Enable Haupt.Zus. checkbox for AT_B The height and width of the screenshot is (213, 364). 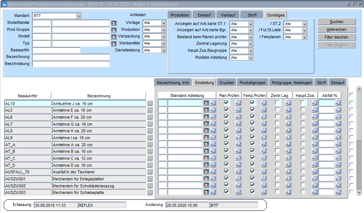(303, 151)
